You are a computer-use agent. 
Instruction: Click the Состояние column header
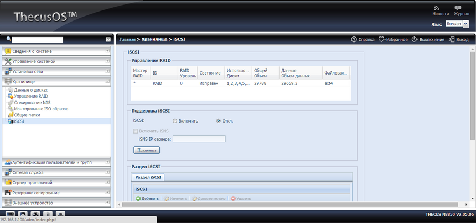tap(211, 73)
